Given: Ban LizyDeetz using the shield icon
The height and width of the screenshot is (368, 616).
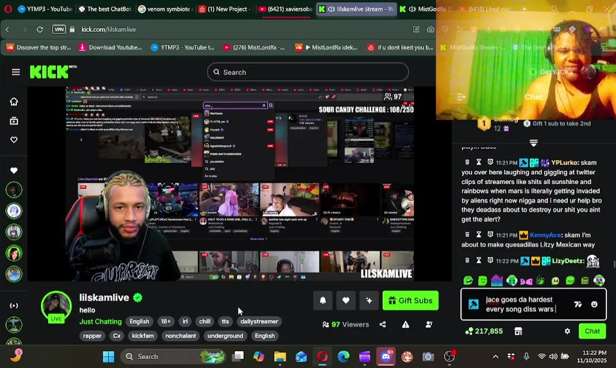Looking at the screenshot, I should (x=490, y=261).
